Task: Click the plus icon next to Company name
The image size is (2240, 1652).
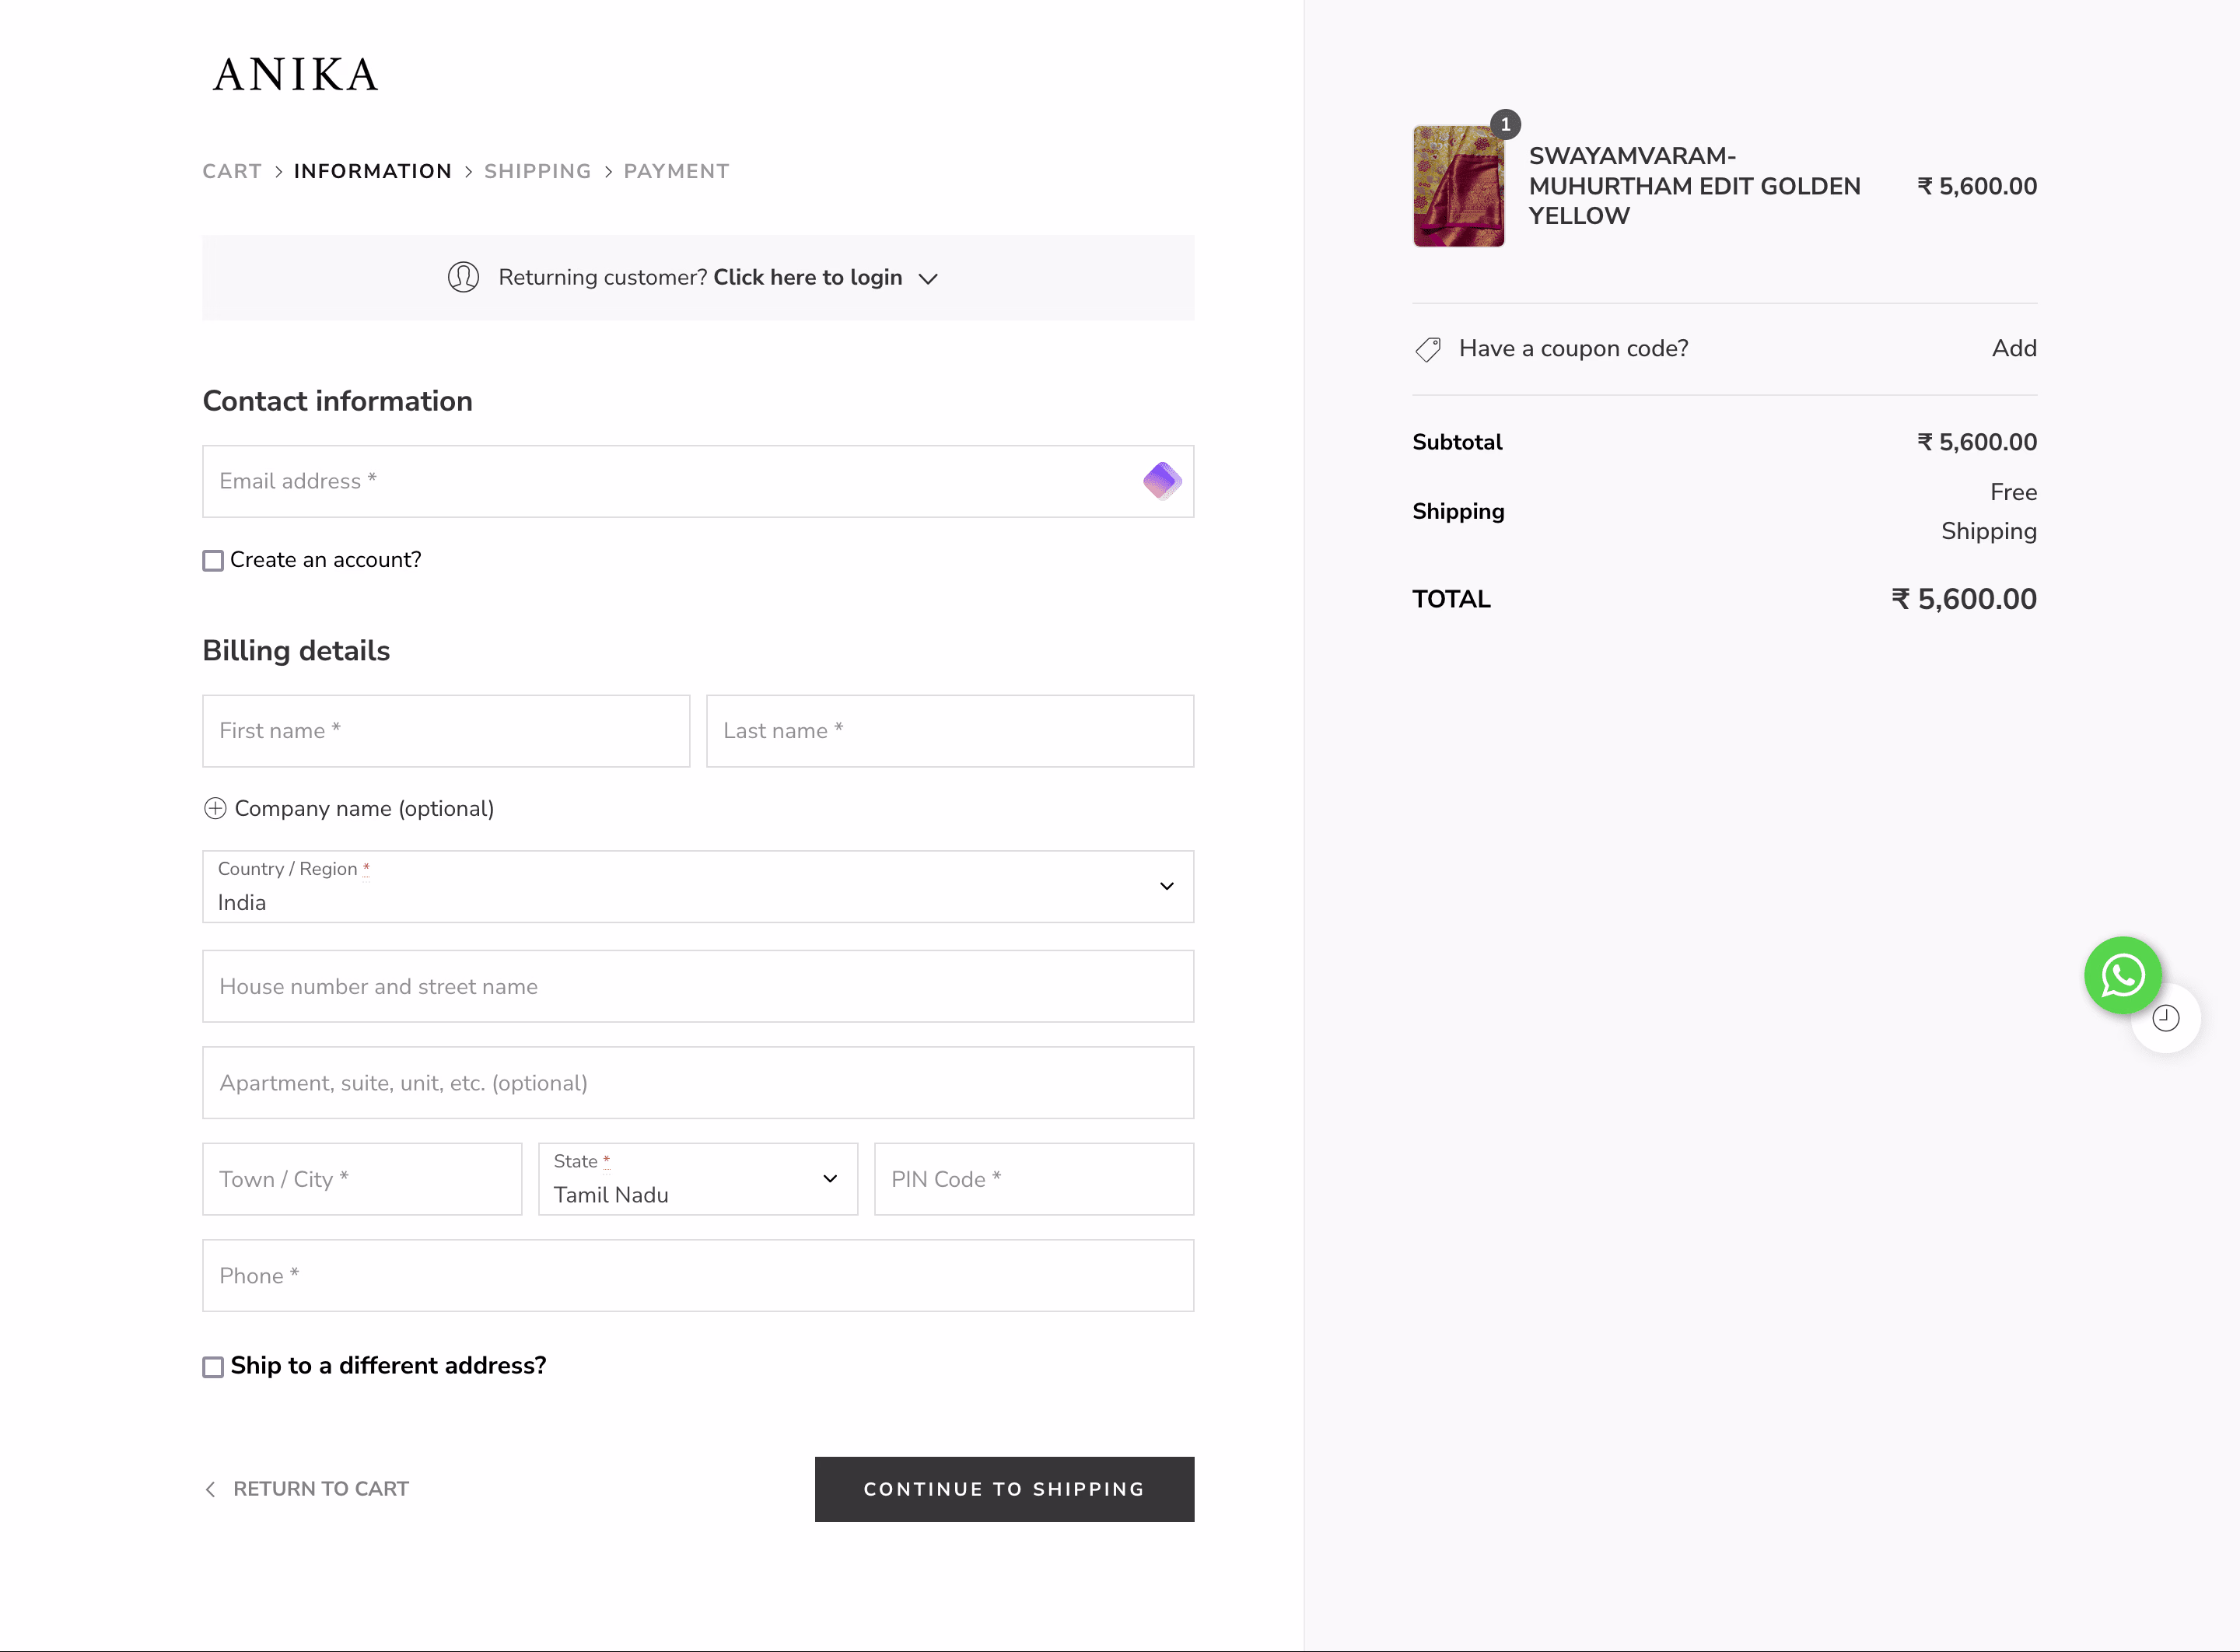Action: click(215, 808)
